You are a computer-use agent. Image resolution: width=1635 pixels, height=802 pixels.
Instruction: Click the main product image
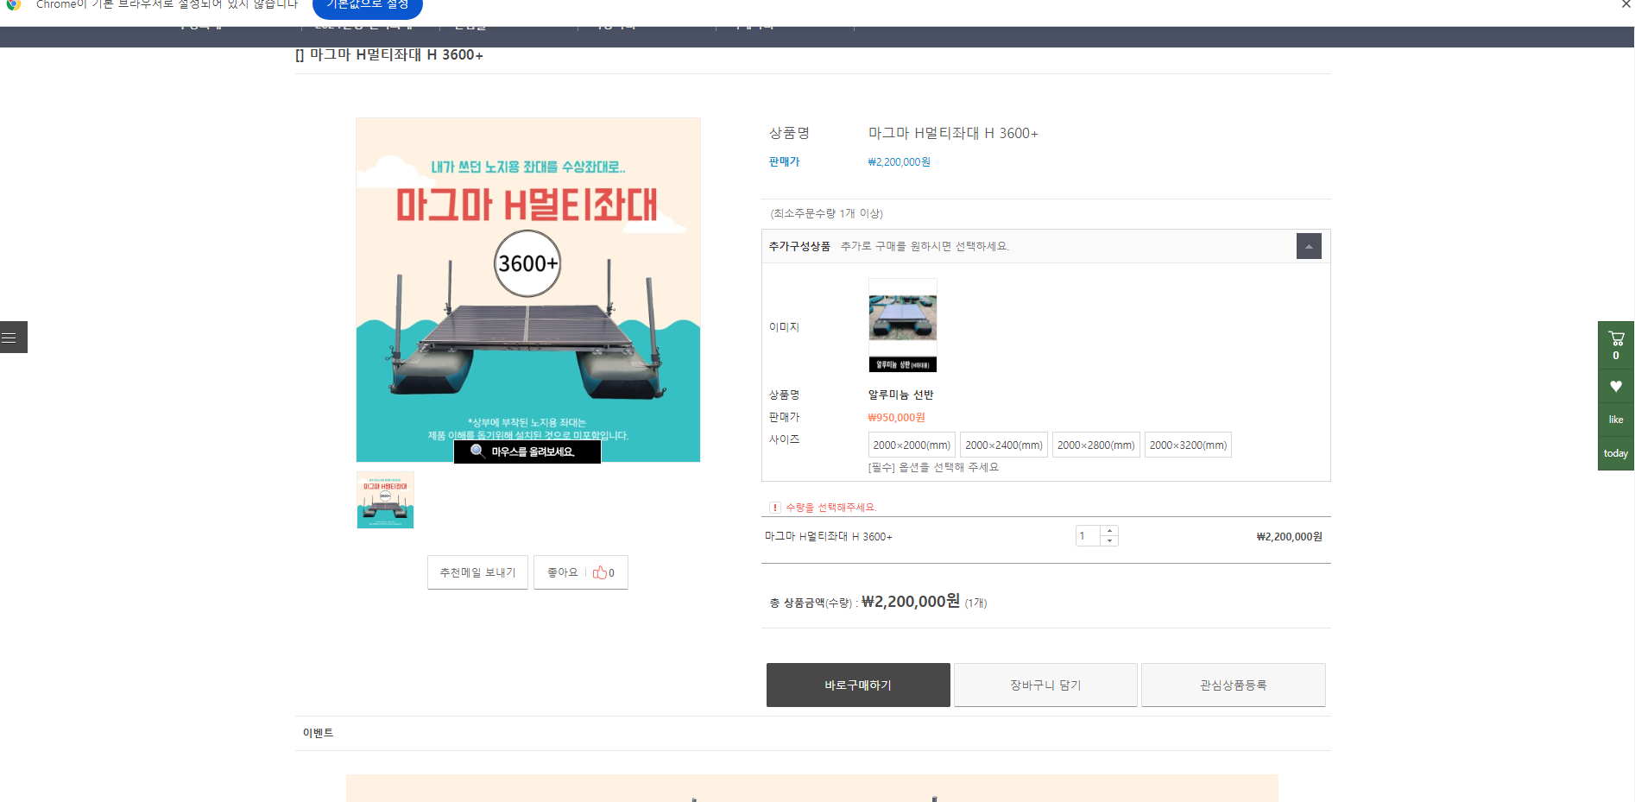click(528, 290)
